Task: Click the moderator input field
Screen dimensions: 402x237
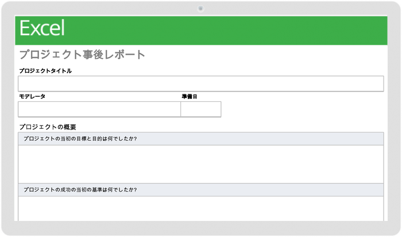Action: [x=99, y=109]
